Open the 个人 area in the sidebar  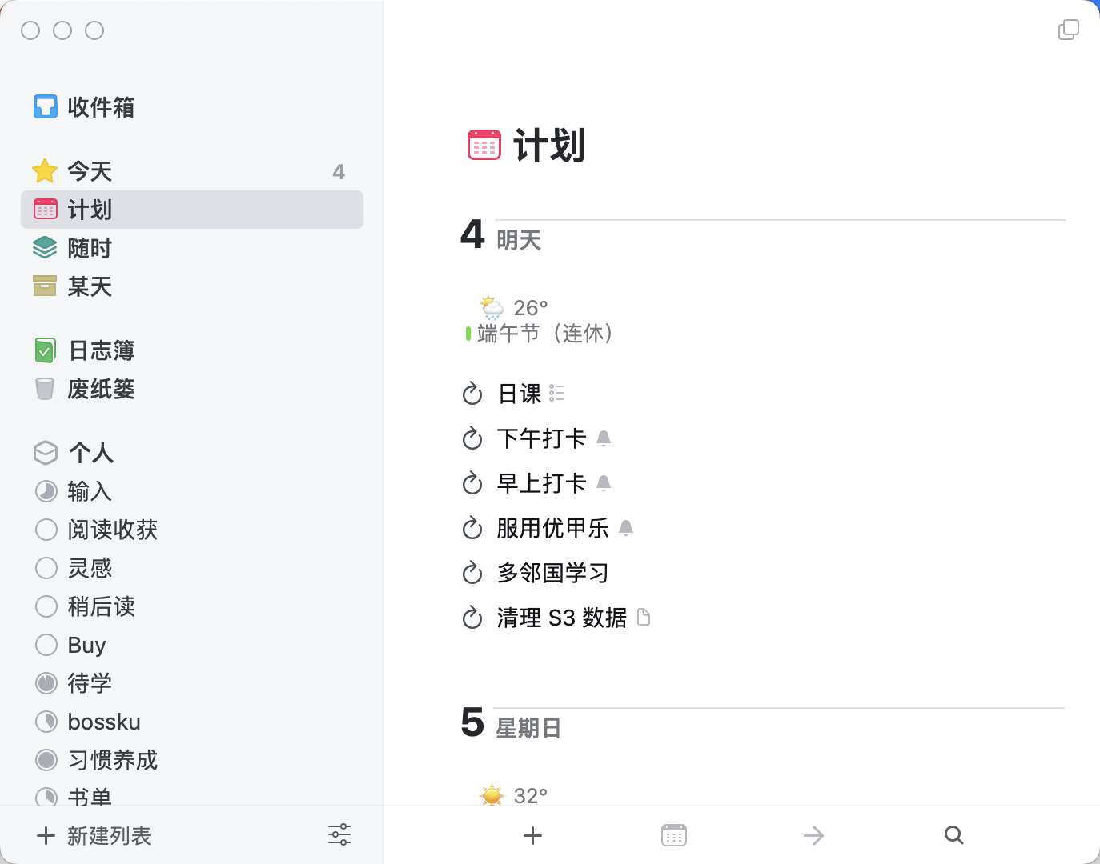pyautogui.click(x=91, y=453)
